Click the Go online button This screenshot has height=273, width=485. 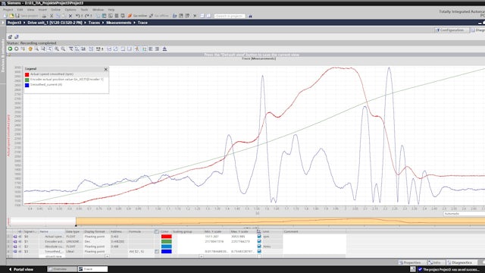pos(138,16)
